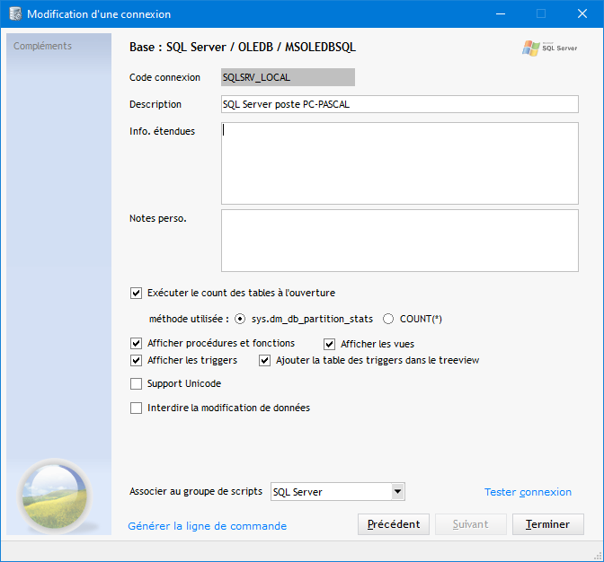Click the greyed Suivant button
Screen dimensions: 604x562
470,524
